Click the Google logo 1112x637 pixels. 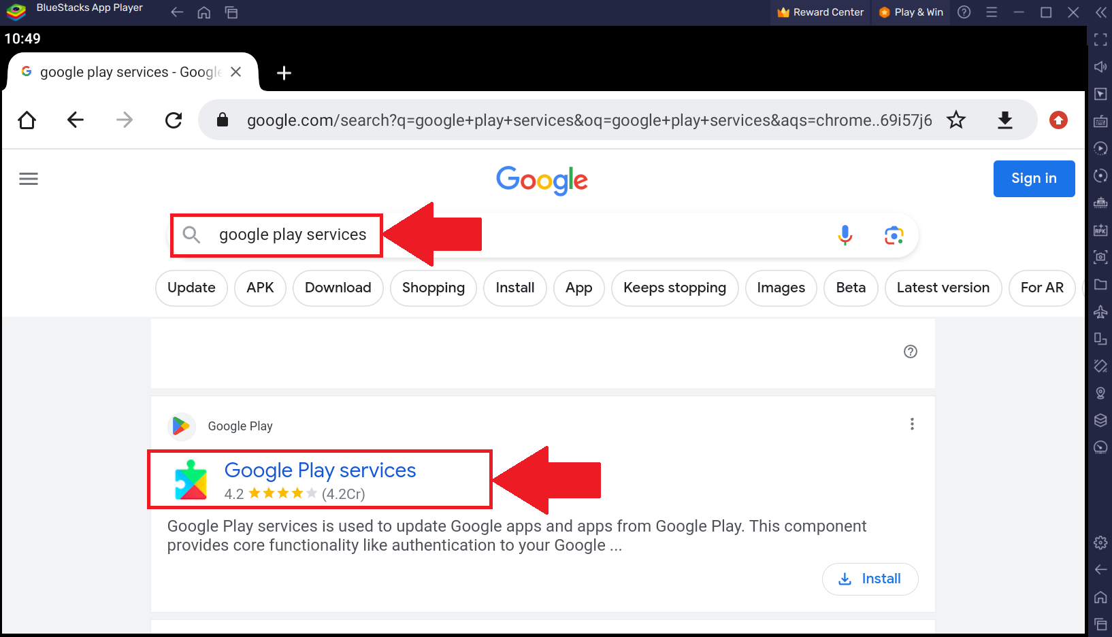[x=542, y=180]
